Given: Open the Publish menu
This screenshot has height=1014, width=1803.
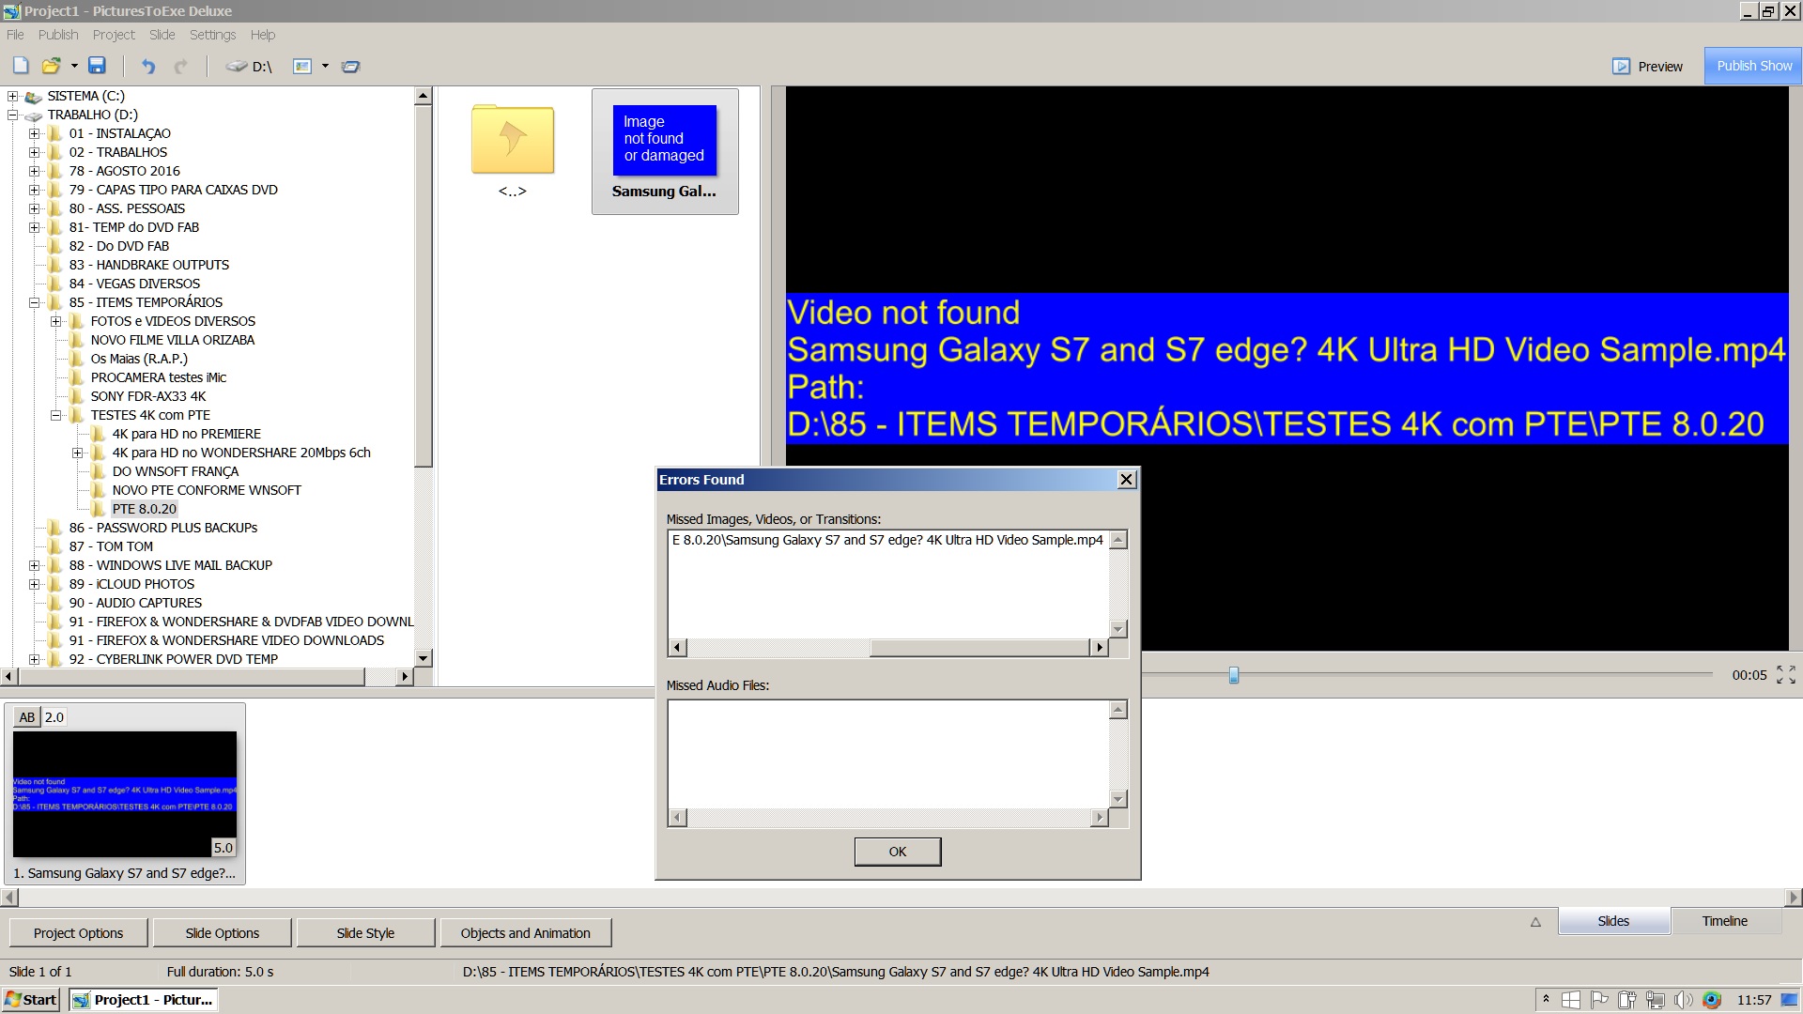Looking at the screenshot, I should 58,35.
